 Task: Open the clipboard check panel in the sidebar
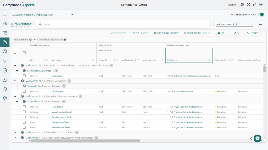point(5,70)
